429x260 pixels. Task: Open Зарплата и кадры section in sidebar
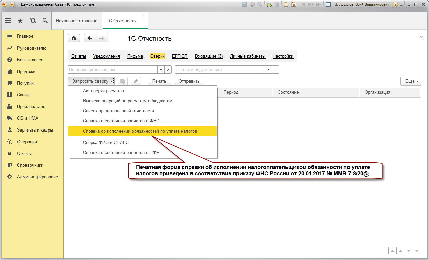tap(35, 130)
